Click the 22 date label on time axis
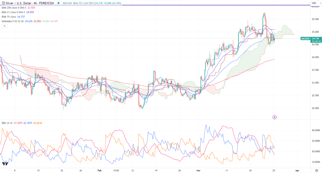This screenshot has width=322, height=173. point(62,171)
